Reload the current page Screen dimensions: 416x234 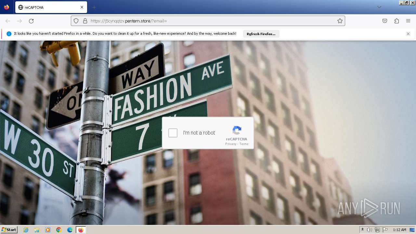click(31, 21)
